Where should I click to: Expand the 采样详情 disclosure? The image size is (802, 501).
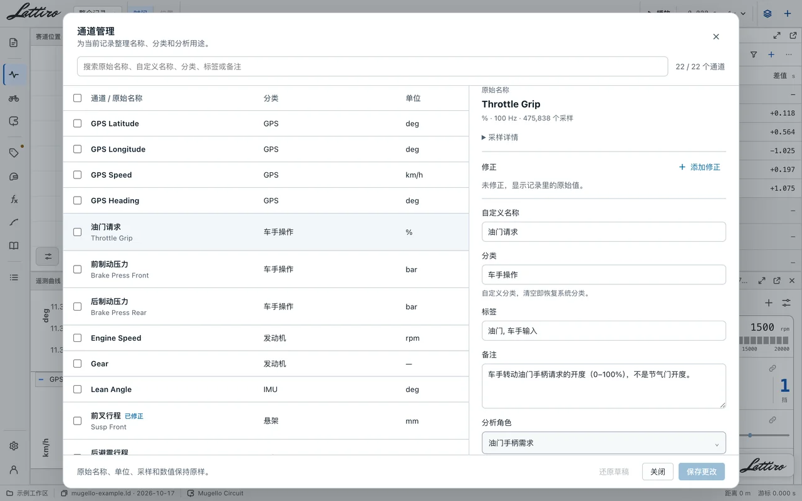point(500,137)
